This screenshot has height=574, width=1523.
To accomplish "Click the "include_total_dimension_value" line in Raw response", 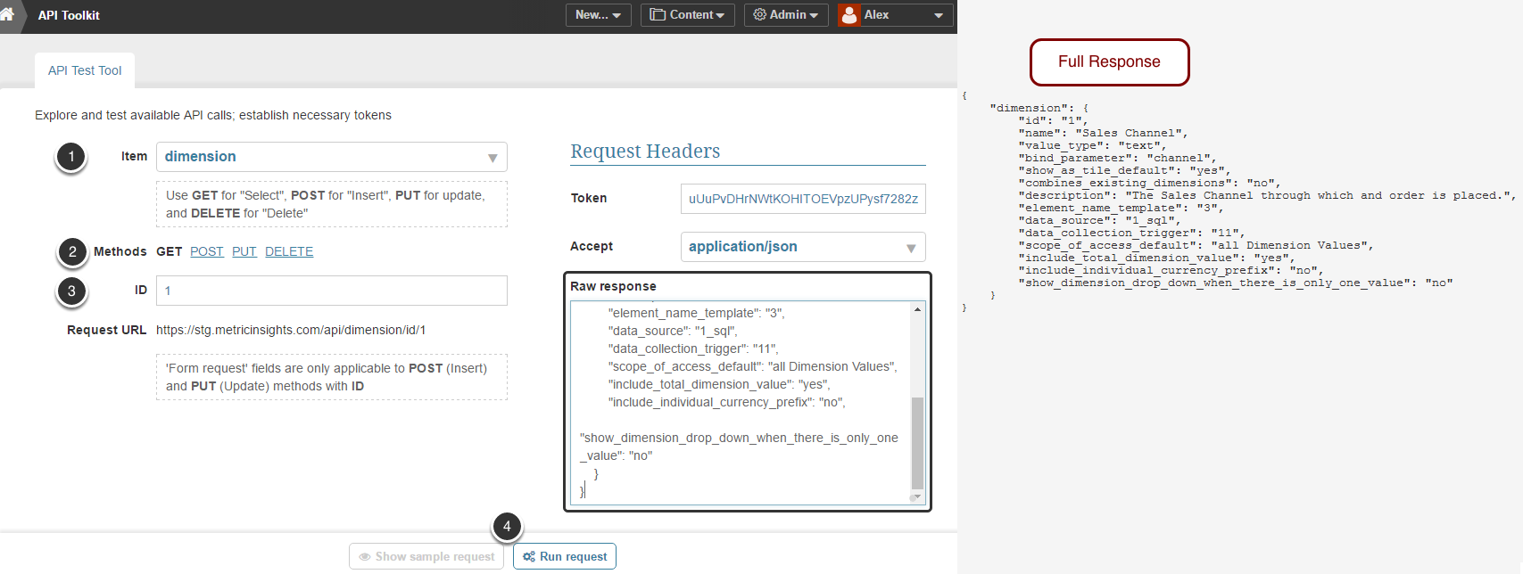I will pyautogui.click(x=719, y=384).
